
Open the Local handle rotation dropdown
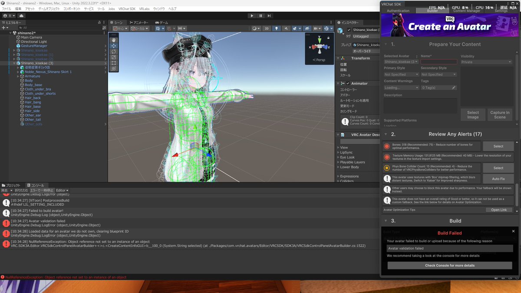pyautogui.click(x=139, y=28)
